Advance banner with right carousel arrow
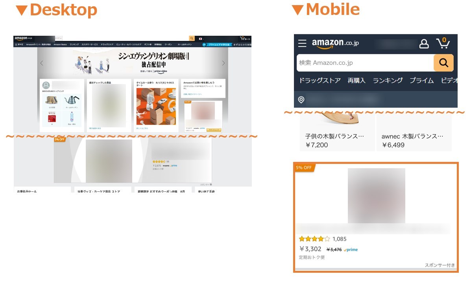 tap(223, 63)
